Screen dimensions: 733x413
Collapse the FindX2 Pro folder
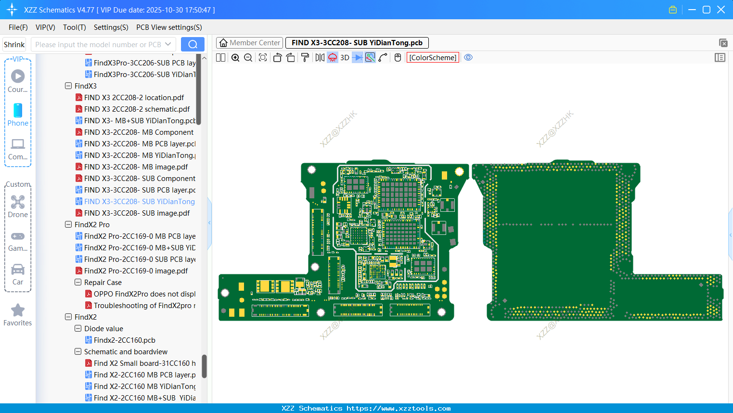tap(68, 225)
